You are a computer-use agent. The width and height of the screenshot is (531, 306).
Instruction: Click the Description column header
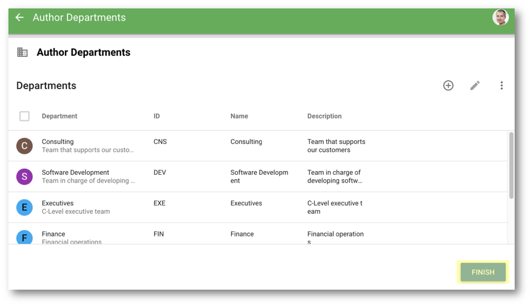[x=324, y=116]
